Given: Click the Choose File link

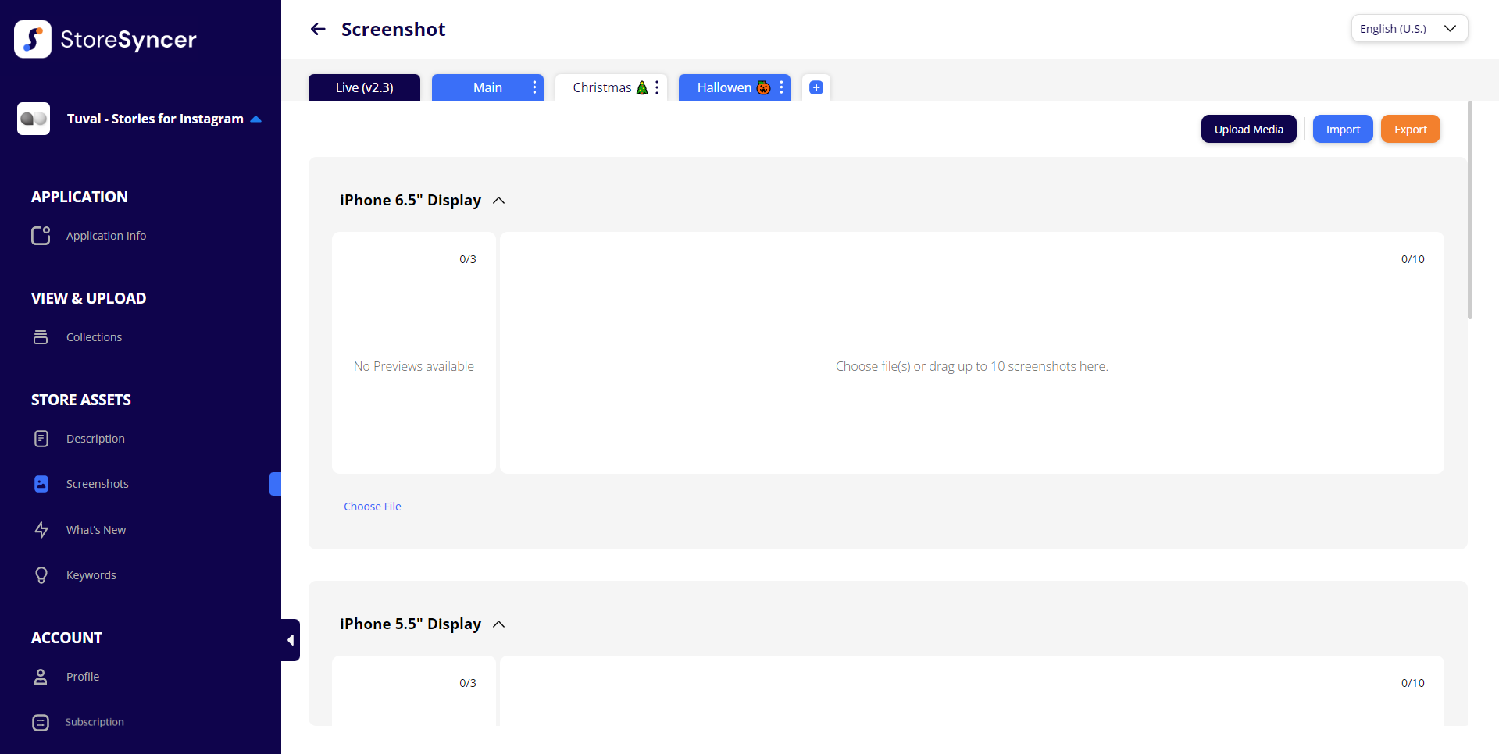Looking at the screenshot, I should [373, 507].
